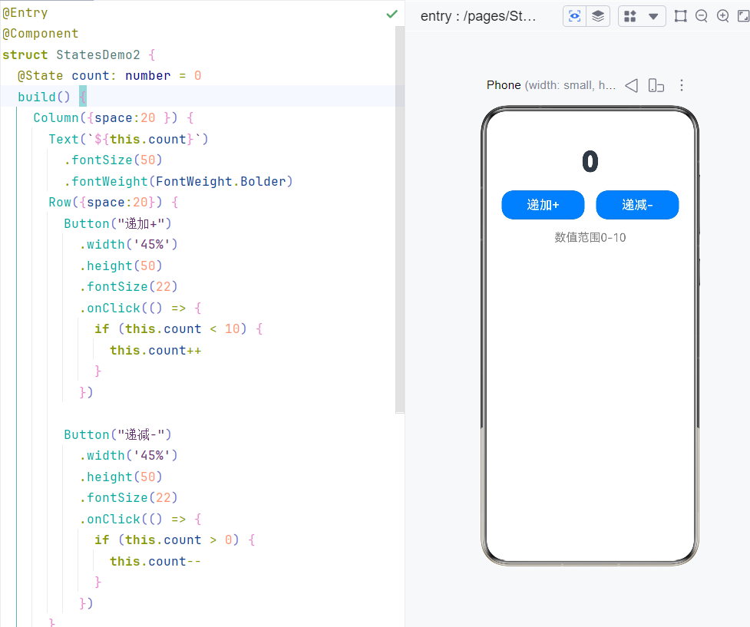Click 'Column({space:20 })' in code
750x627 pixels.
[x=105, y=118]
